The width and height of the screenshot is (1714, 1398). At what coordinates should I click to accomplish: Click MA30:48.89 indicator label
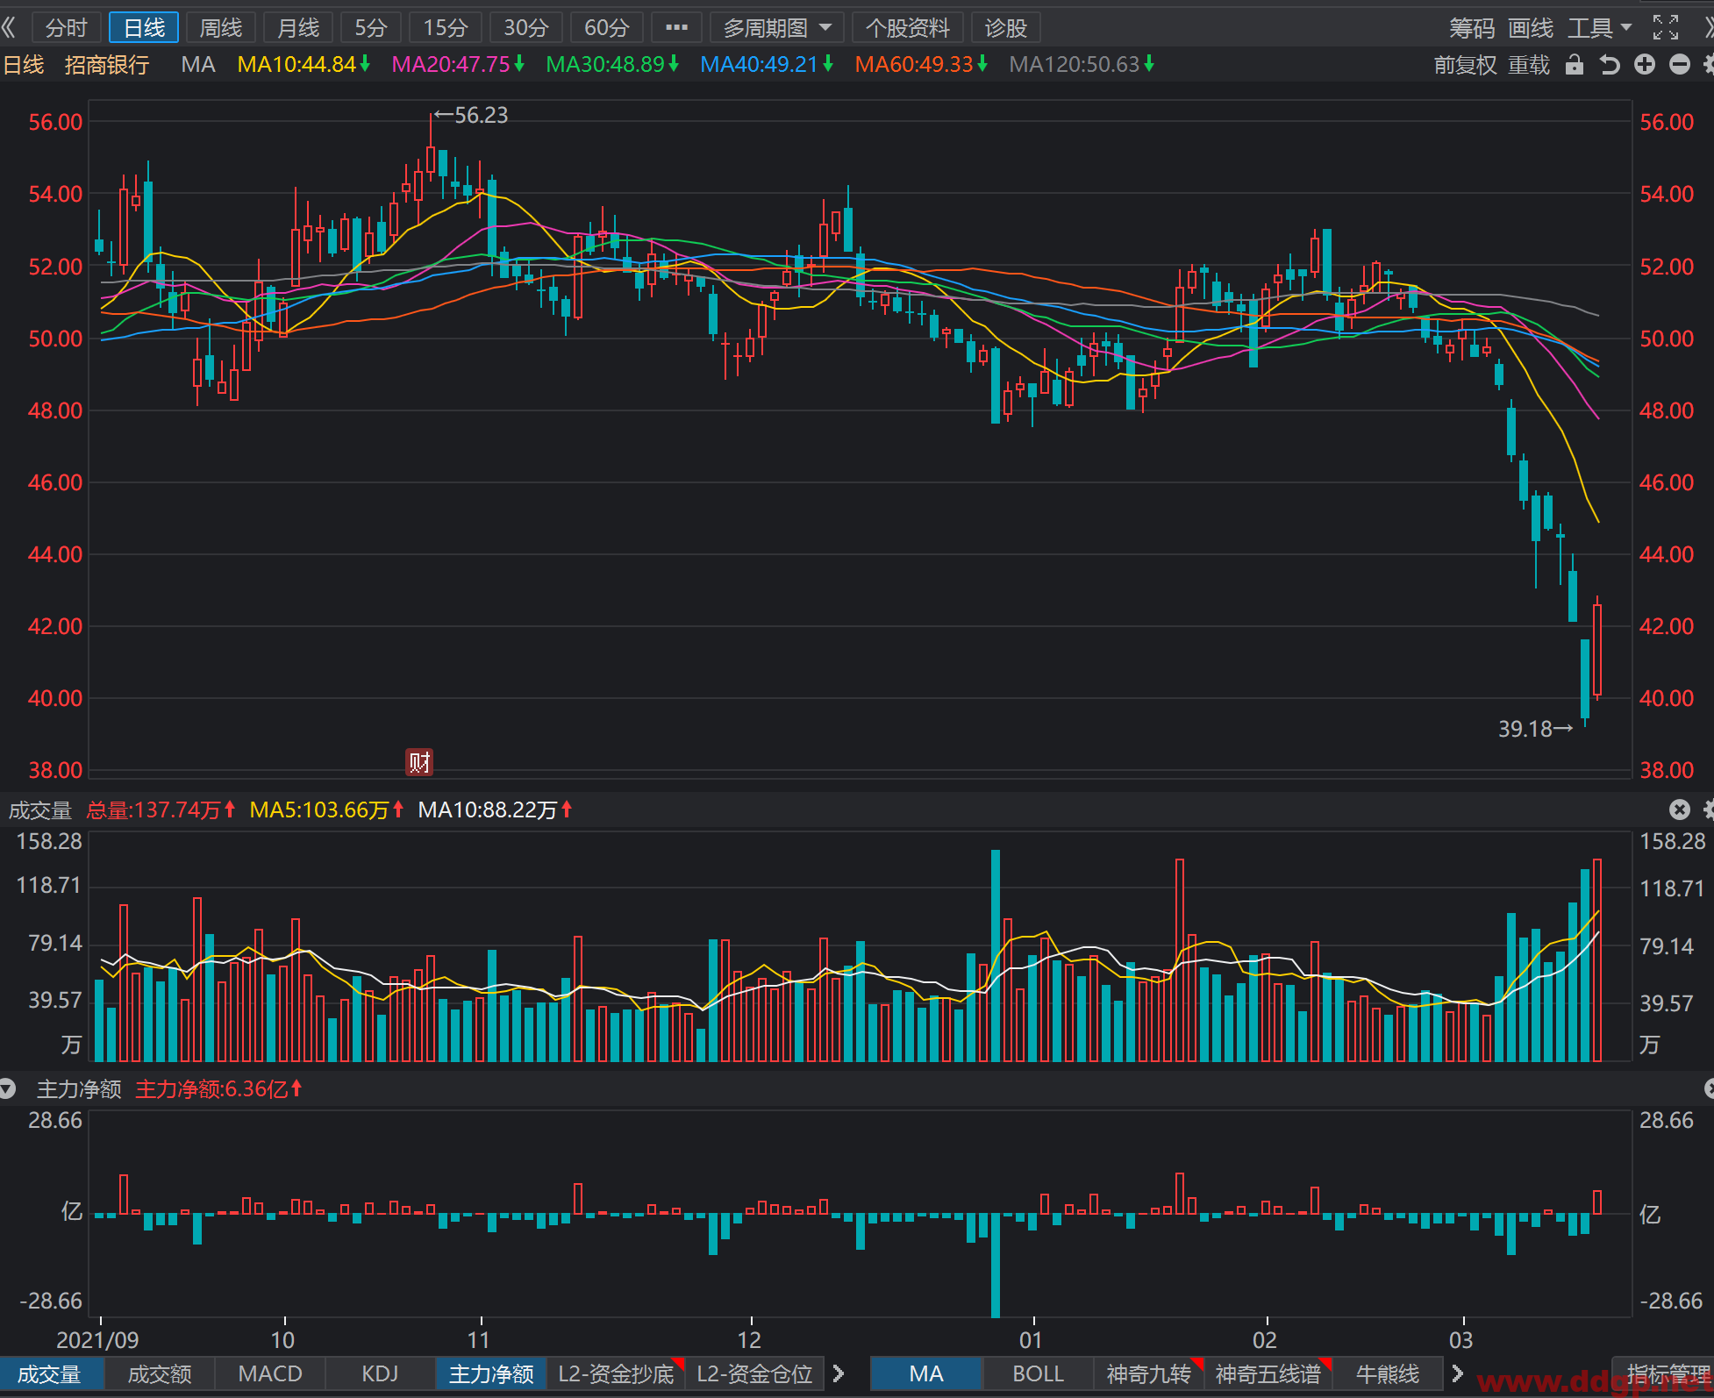(612, 65)
